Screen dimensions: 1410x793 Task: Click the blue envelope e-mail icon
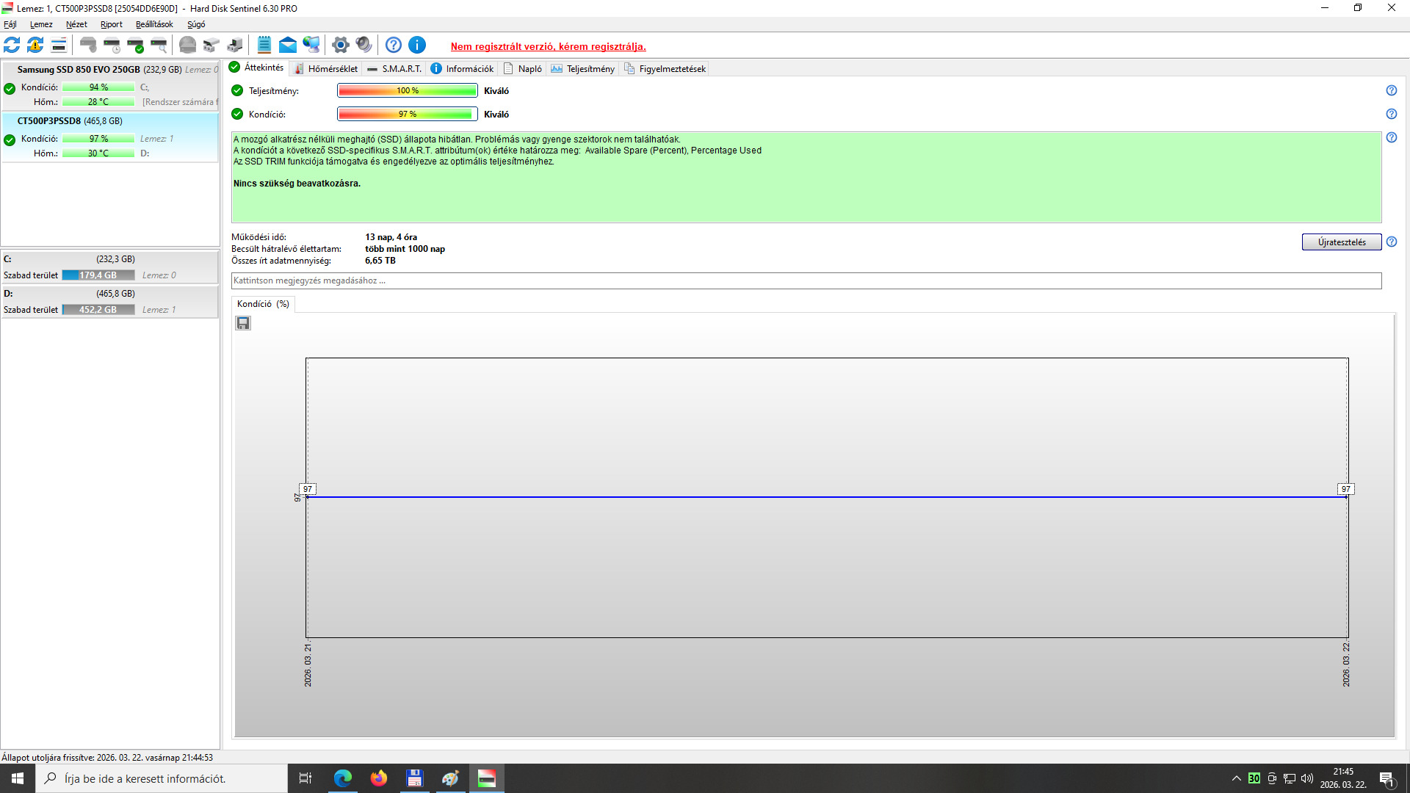point(288,46)
